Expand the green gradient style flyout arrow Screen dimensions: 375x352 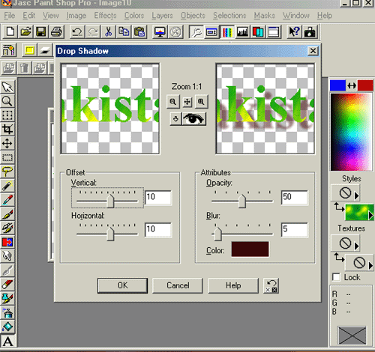pos(371,216)
